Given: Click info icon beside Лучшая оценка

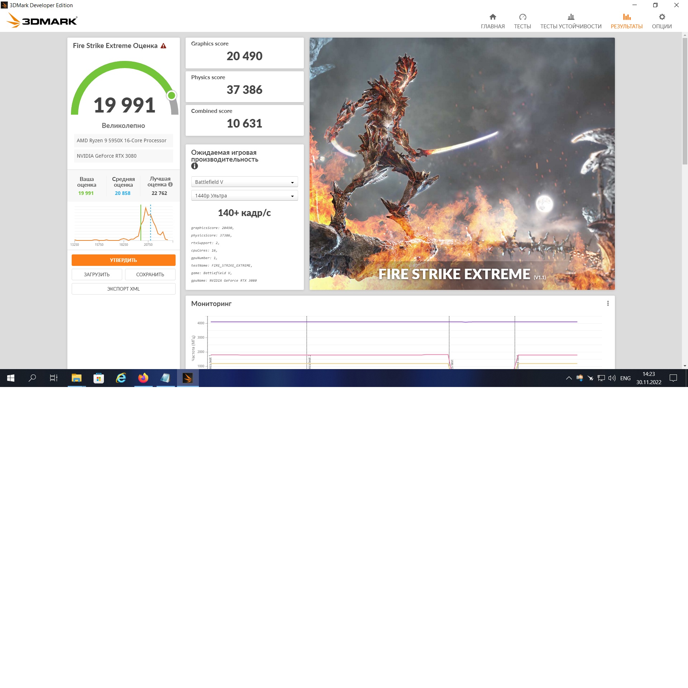Looking at the screenshot, I should [171, 185].
